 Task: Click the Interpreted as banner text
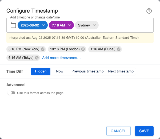(x=74, y=38)
